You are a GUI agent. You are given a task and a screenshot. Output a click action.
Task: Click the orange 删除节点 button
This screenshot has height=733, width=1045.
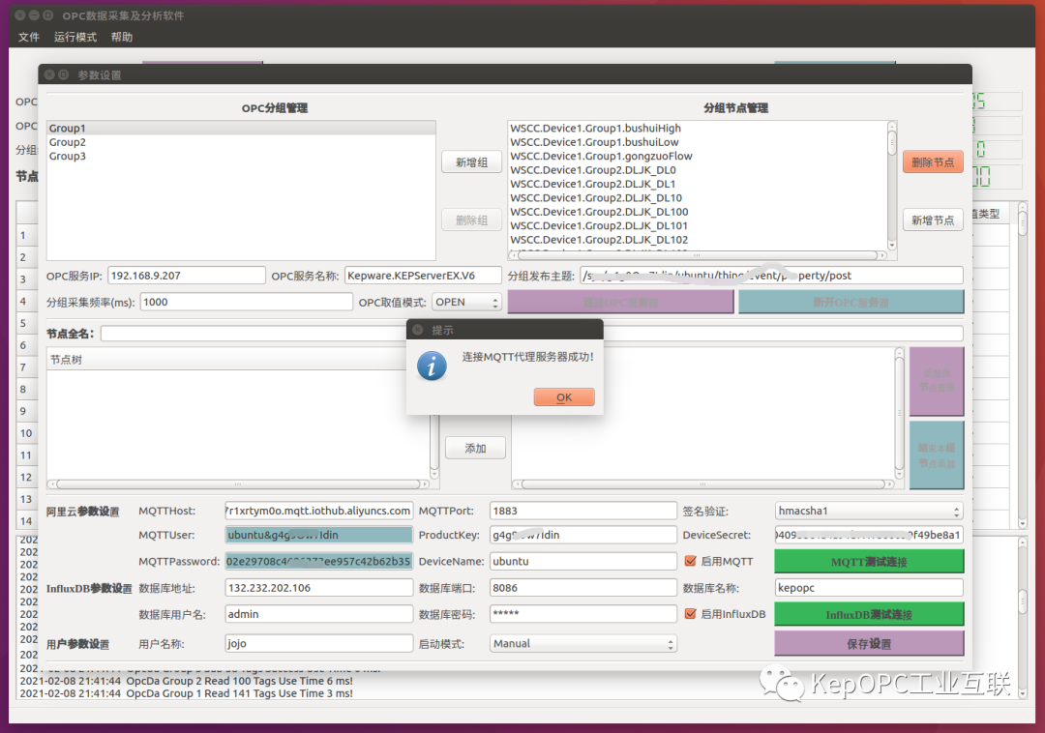(x=933, y=162)
